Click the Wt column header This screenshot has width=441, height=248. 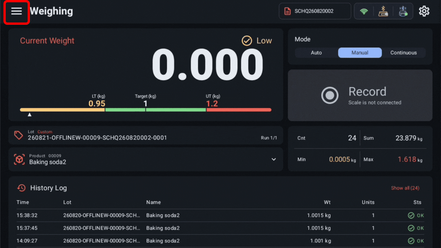coord(327,202)
